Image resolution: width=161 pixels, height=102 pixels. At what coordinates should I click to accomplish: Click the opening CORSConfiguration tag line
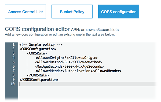(x=38, y=49)
